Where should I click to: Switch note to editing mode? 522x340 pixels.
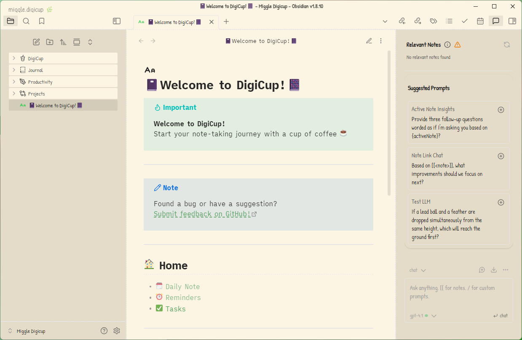point(369,41)
